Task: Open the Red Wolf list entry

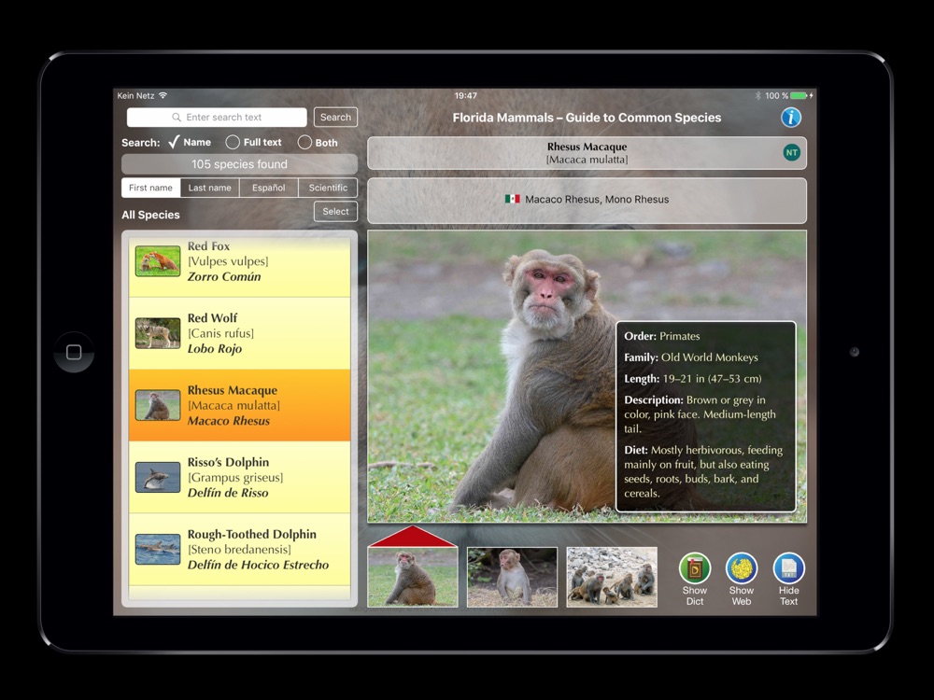Action: (239, 333)
